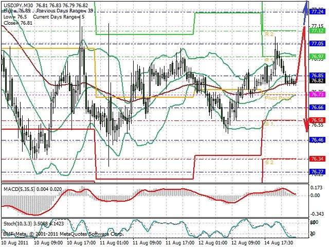The image size is (329, 247).
Task: Select the blue 77.05 price level tag
Action: tap(318, 43)
